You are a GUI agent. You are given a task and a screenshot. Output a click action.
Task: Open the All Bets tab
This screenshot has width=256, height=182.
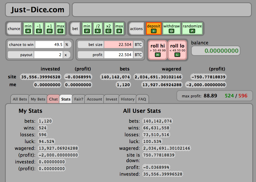point(20,99)
